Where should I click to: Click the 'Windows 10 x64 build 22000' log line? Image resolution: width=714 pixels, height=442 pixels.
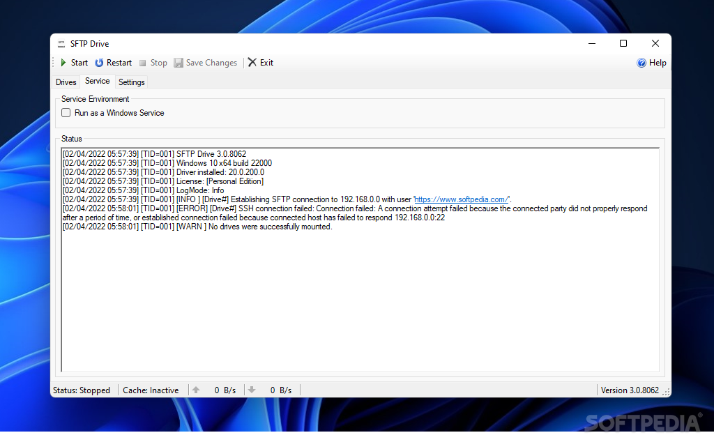coord(167,163)
